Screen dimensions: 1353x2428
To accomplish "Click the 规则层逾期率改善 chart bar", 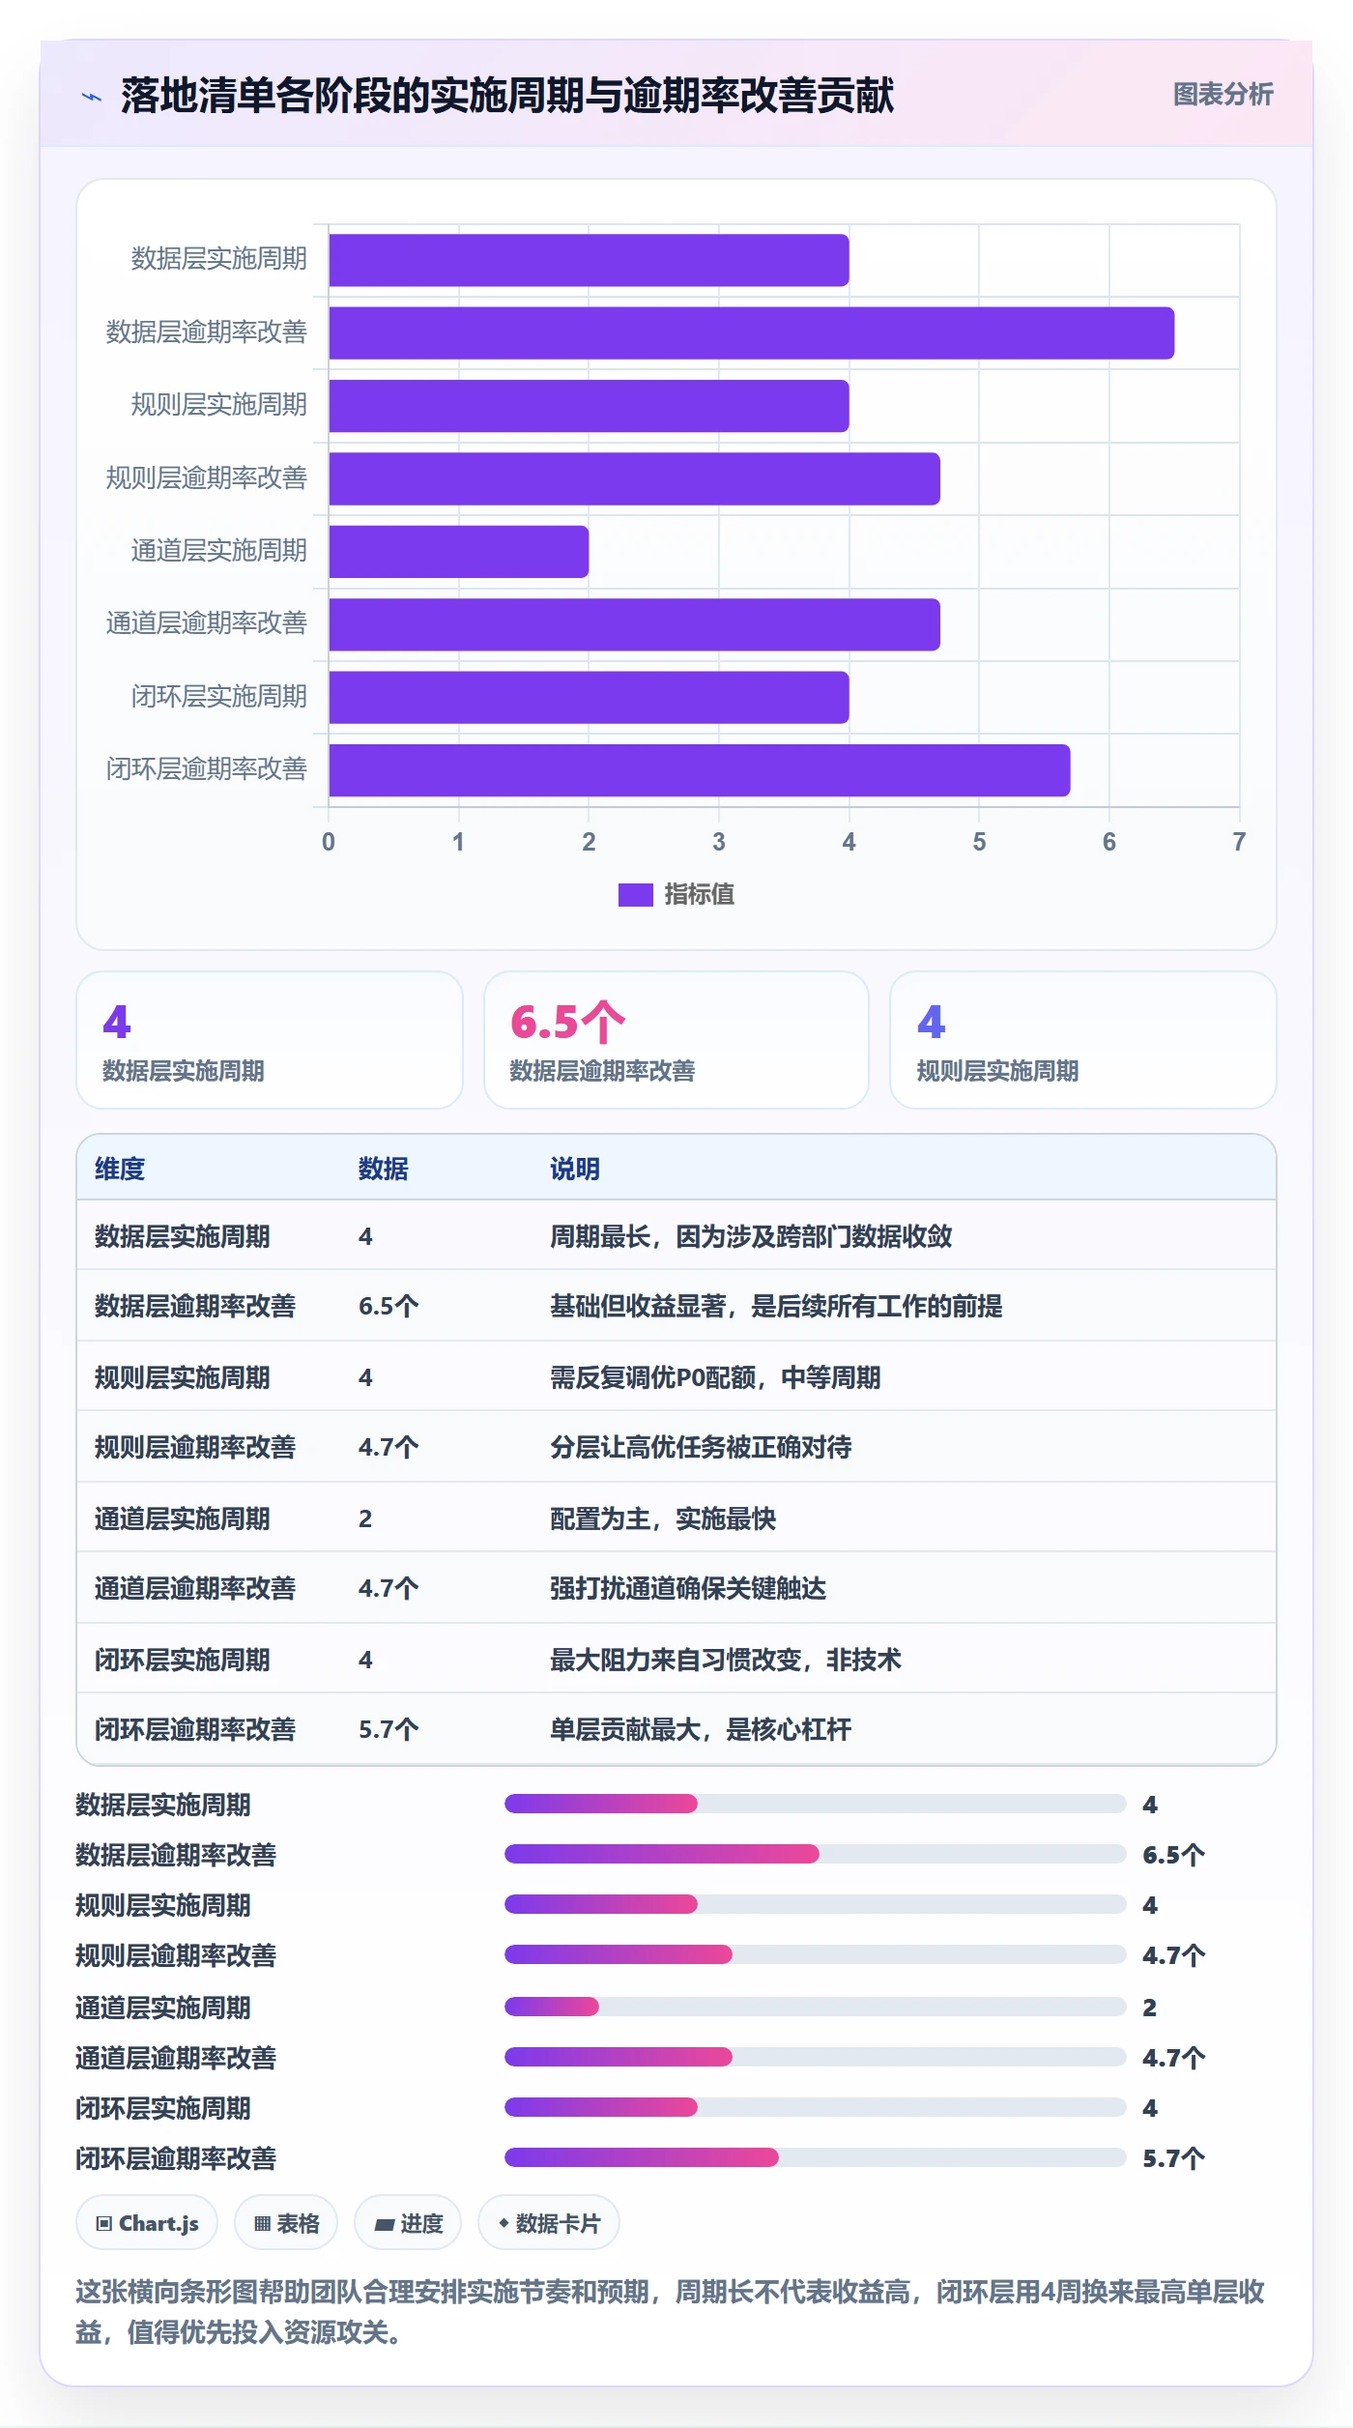I will [635, 478].
